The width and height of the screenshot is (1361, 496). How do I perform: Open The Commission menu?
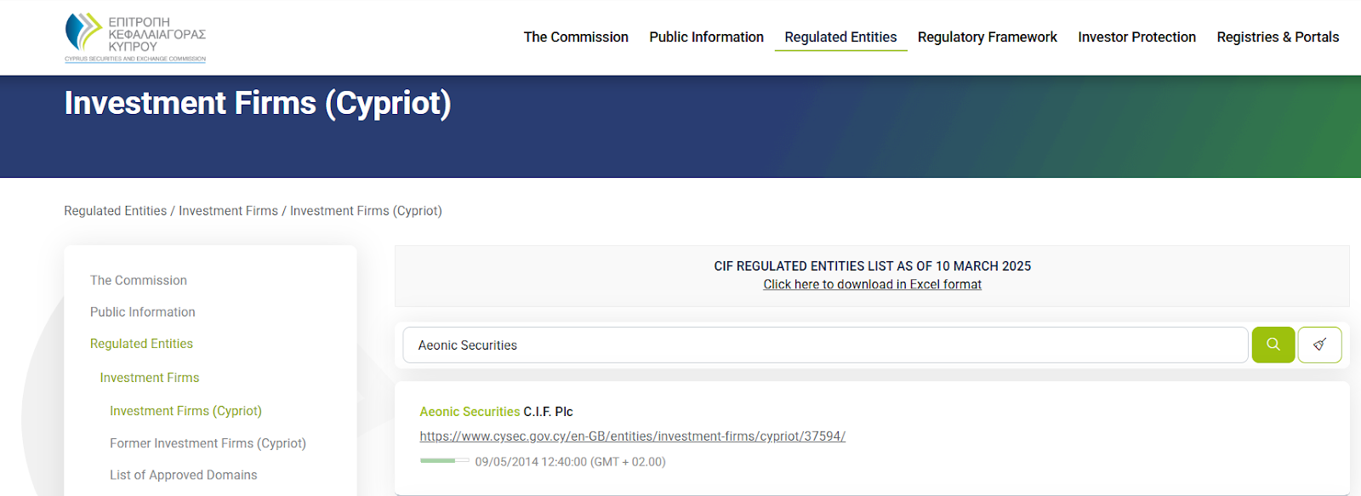576,37
